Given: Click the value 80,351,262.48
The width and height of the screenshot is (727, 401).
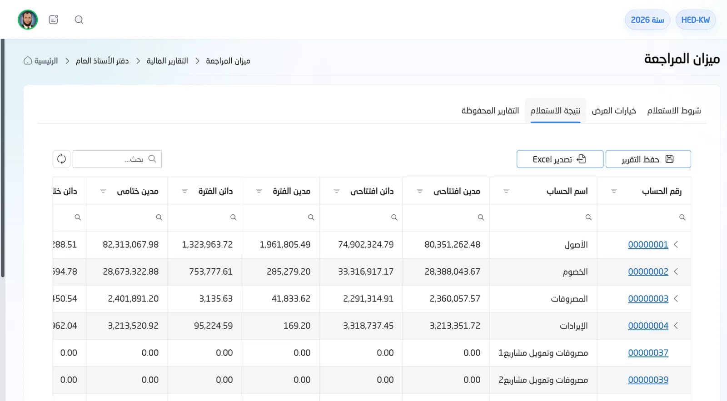Looking at the screenshot, I should pyautogui.click(x=452, y=244).
